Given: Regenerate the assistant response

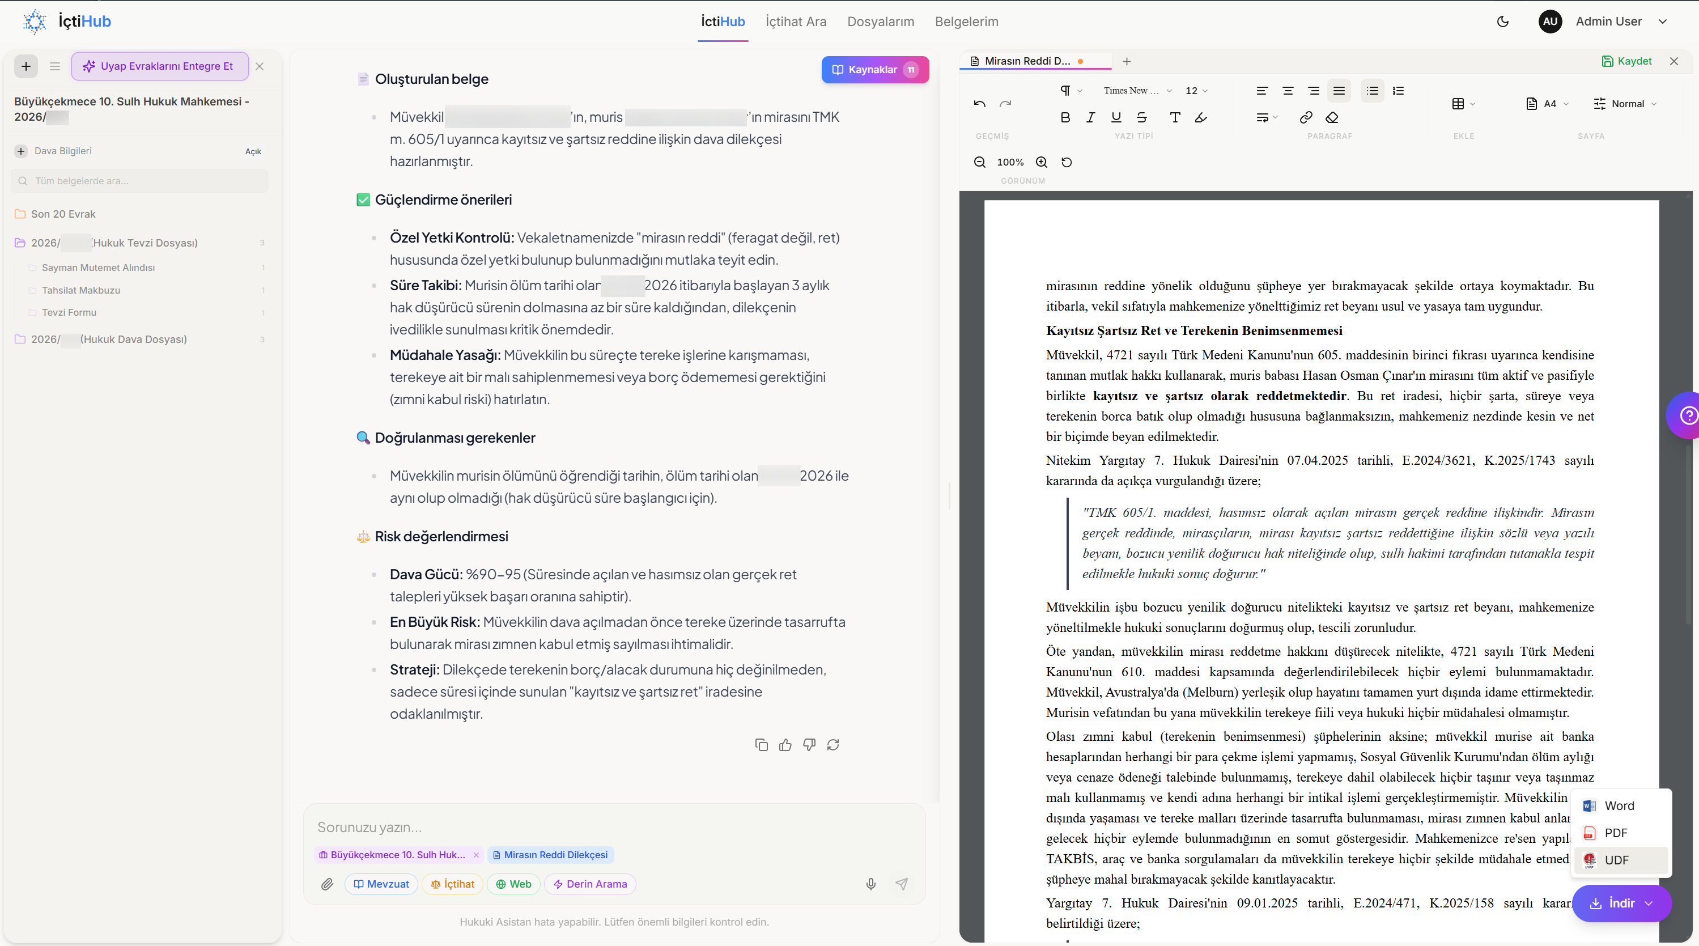Looking at the screenshot, I should coord(833,745).
